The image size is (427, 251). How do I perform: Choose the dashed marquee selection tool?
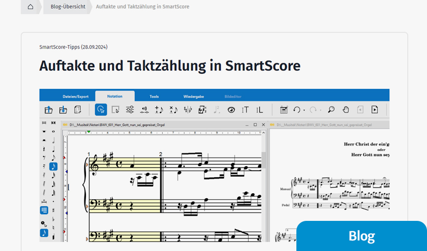[x=115, y=109]
